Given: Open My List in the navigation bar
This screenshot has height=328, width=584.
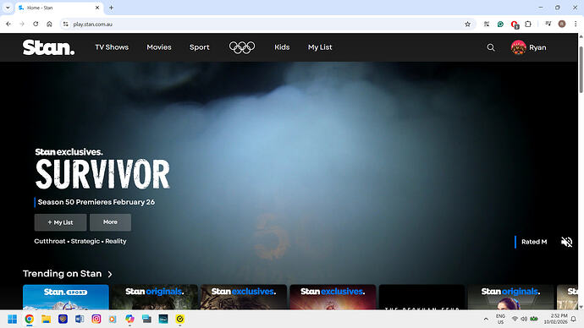Looking at the screenshot, I should [320, 47].
